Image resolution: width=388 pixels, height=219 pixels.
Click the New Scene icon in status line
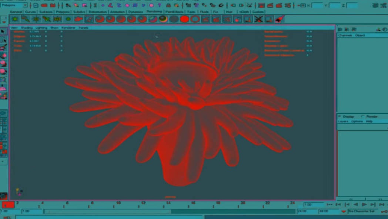[x=36, y=5]
